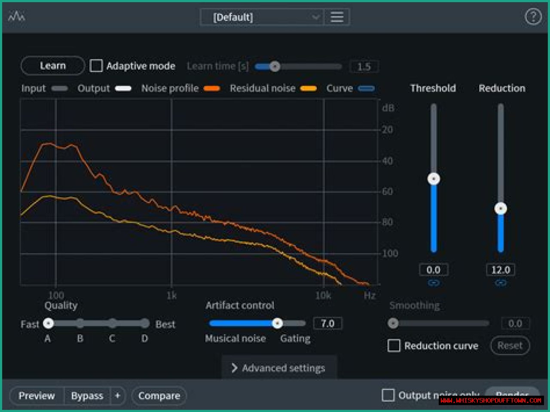The height and width of the screenshot is (412, 550).
Task: Click the link icon under Threshold
Action: click(434, 283)
